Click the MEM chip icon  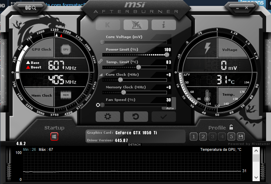[x=66, y=95]
